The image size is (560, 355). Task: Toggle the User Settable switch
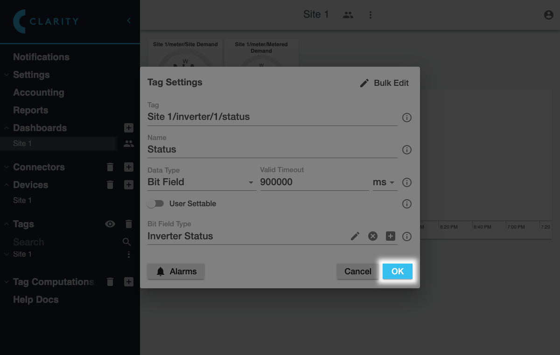(x=155, y=204)
